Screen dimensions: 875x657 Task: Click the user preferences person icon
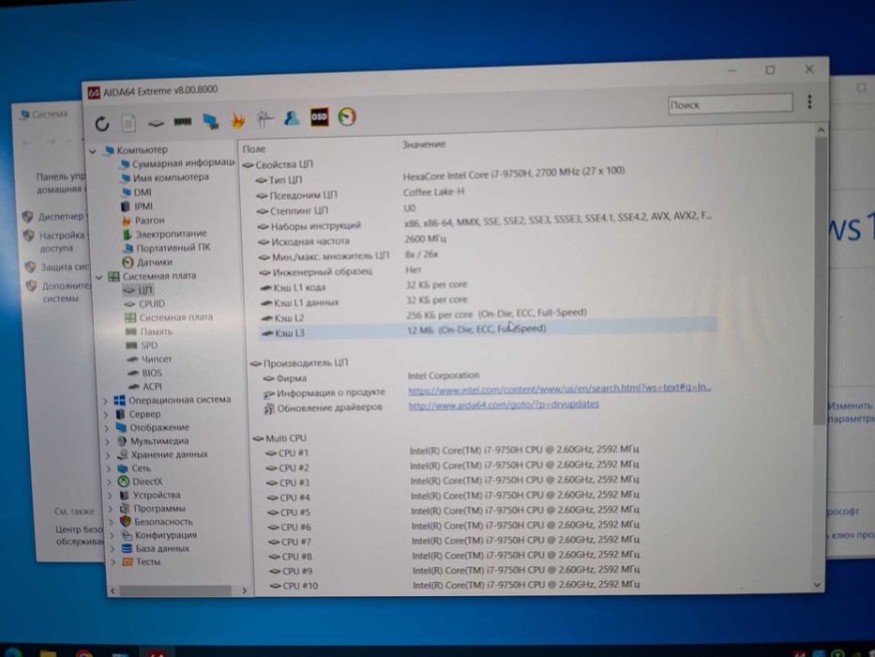click(x=292, y=118)
